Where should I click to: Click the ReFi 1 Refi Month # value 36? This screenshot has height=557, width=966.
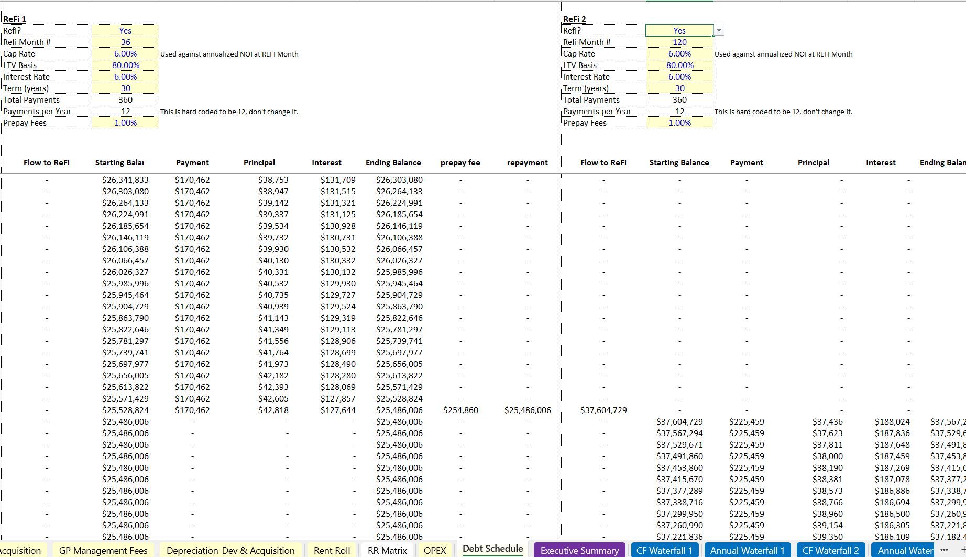point(125,42)
